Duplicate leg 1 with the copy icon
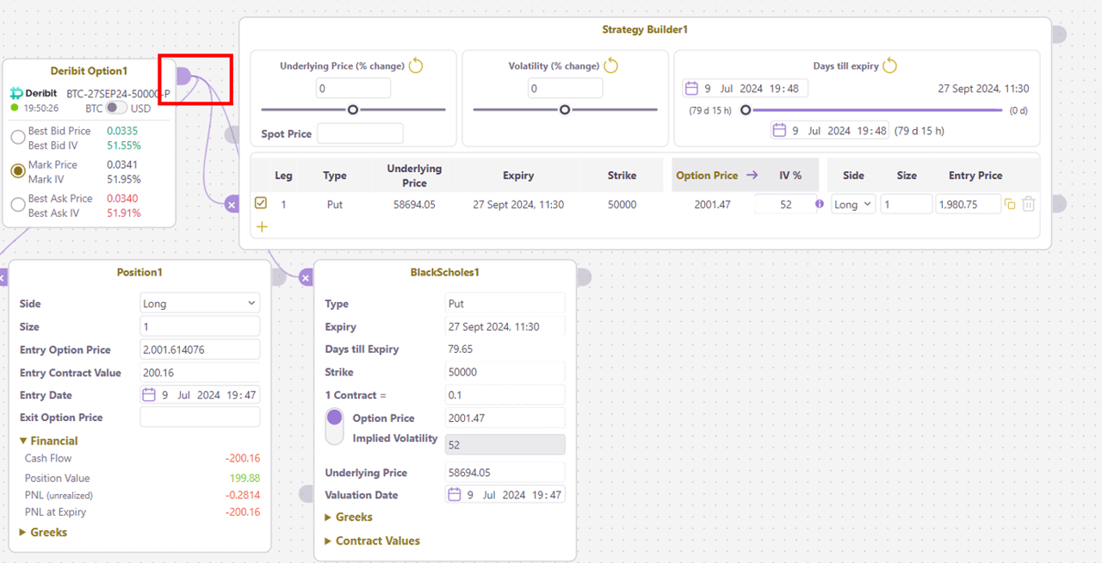Screen dimensions: 1102x563 pos(1010,204)
